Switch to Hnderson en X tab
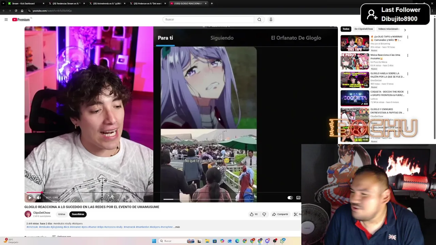436x245 pixels. (x=148, y=3)
